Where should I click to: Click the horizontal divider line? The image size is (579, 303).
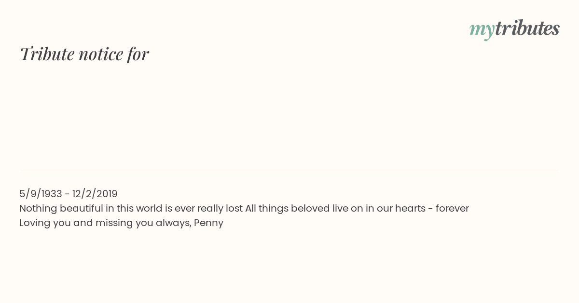pyautogui.click(x=289, y=171)
